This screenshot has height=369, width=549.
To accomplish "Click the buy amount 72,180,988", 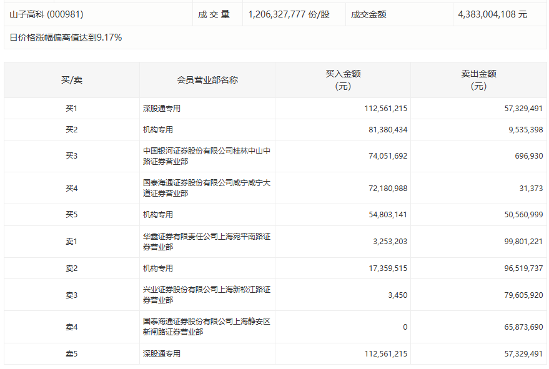I will coord(388,189).
